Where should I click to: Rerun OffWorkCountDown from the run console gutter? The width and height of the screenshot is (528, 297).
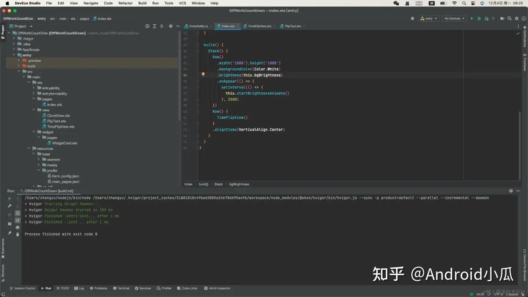(10, 198)
